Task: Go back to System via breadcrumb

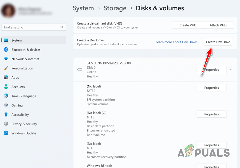Action: pos(83,8)
